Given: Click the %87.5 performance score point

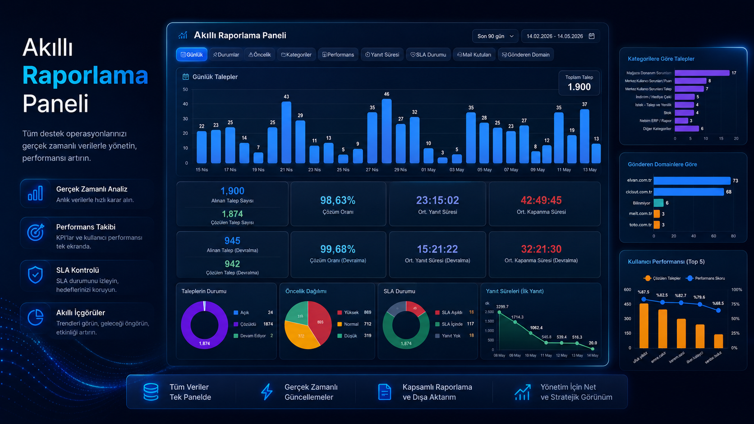Looking at the screenshot, I should point(644,299).
